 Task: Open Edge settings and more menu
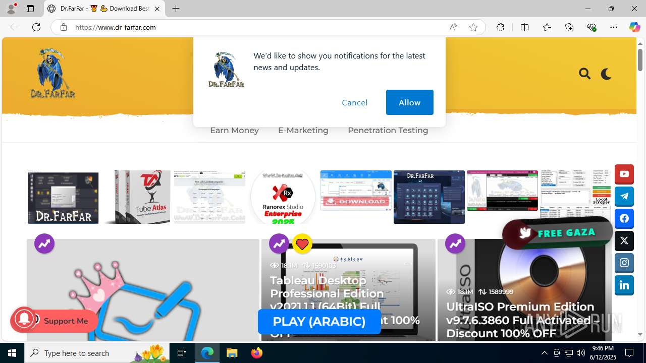pos(614,27)
